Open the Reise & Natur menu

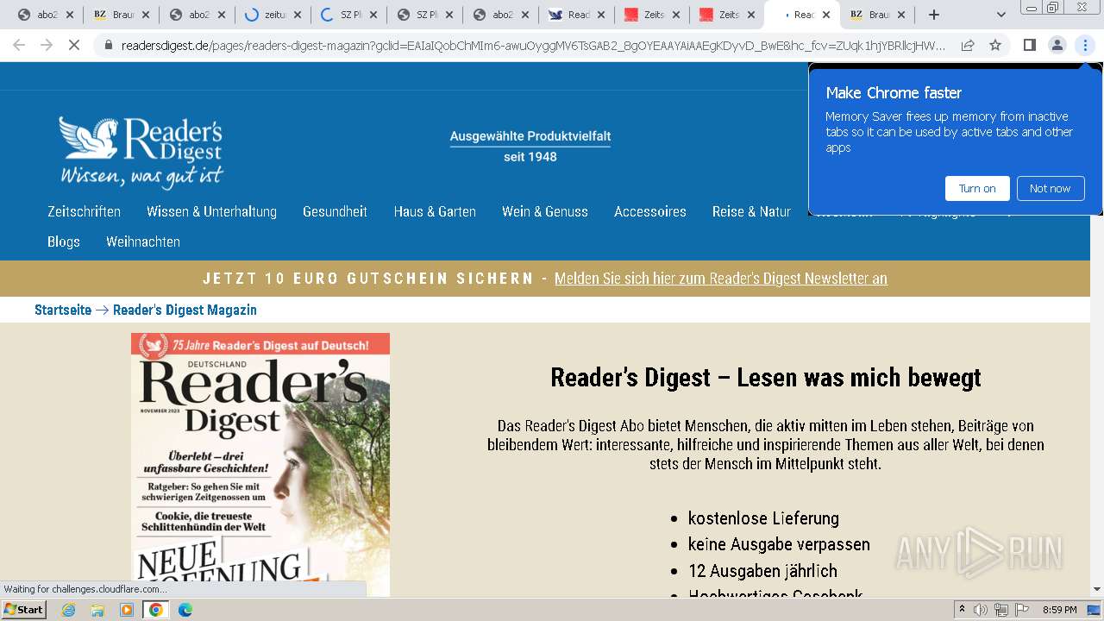click(x=751, y=211)
